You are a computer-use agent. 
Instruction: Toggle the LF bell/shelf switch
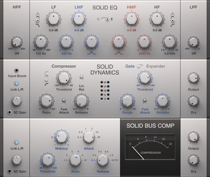tap(38, 19)
